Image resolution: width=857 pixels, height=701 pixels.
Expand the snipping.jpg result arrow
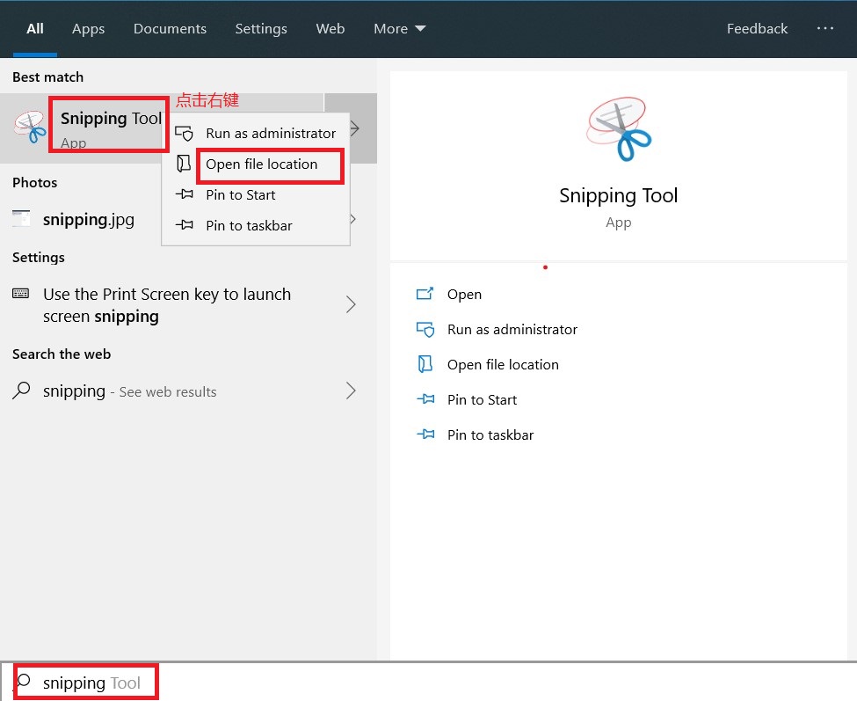tap(353, 219)
